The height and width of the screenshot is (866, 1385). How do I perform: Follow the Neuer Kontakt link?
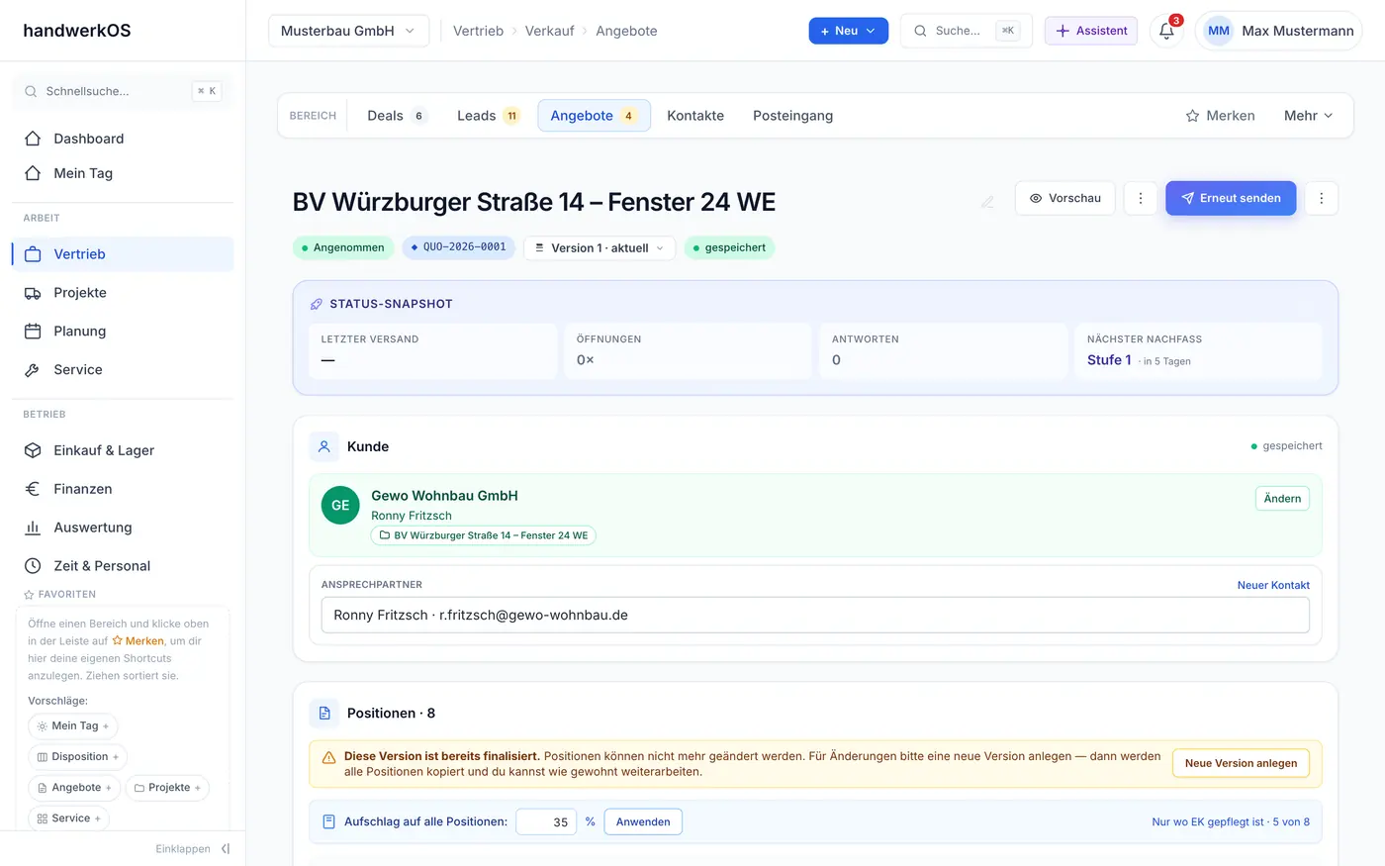[x=1273, y=585]
